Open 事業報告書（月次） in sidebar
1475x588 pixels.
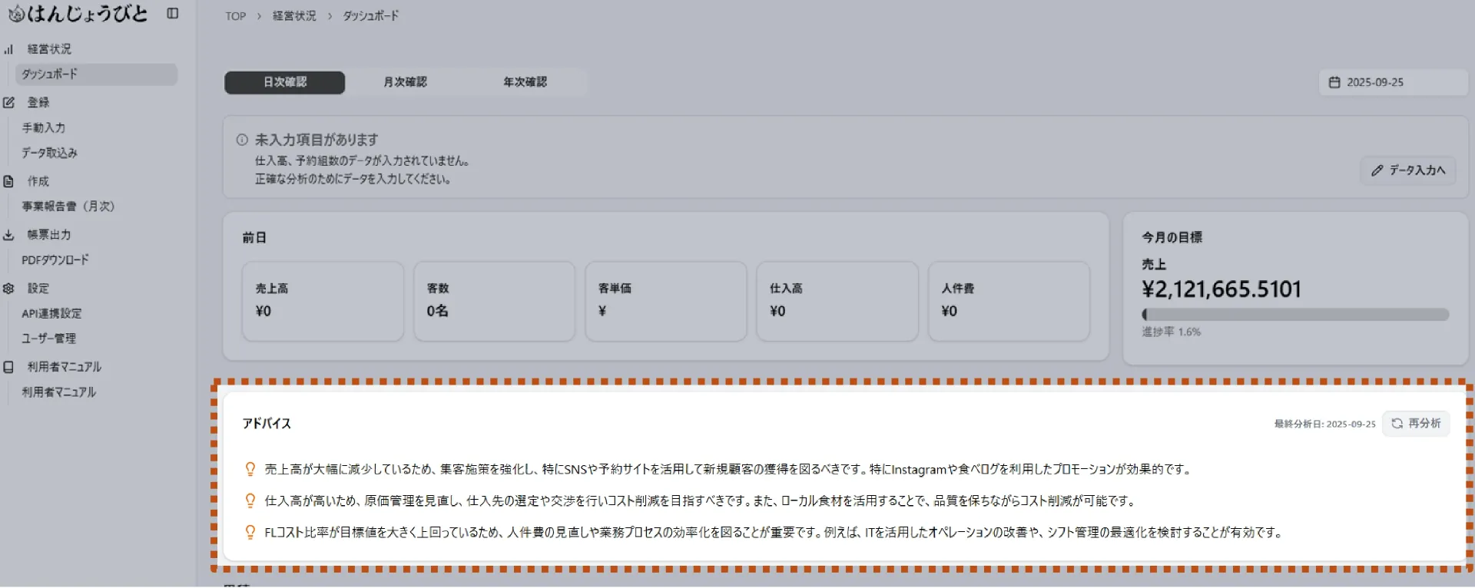pyautogui.click(x=68, y=206)
